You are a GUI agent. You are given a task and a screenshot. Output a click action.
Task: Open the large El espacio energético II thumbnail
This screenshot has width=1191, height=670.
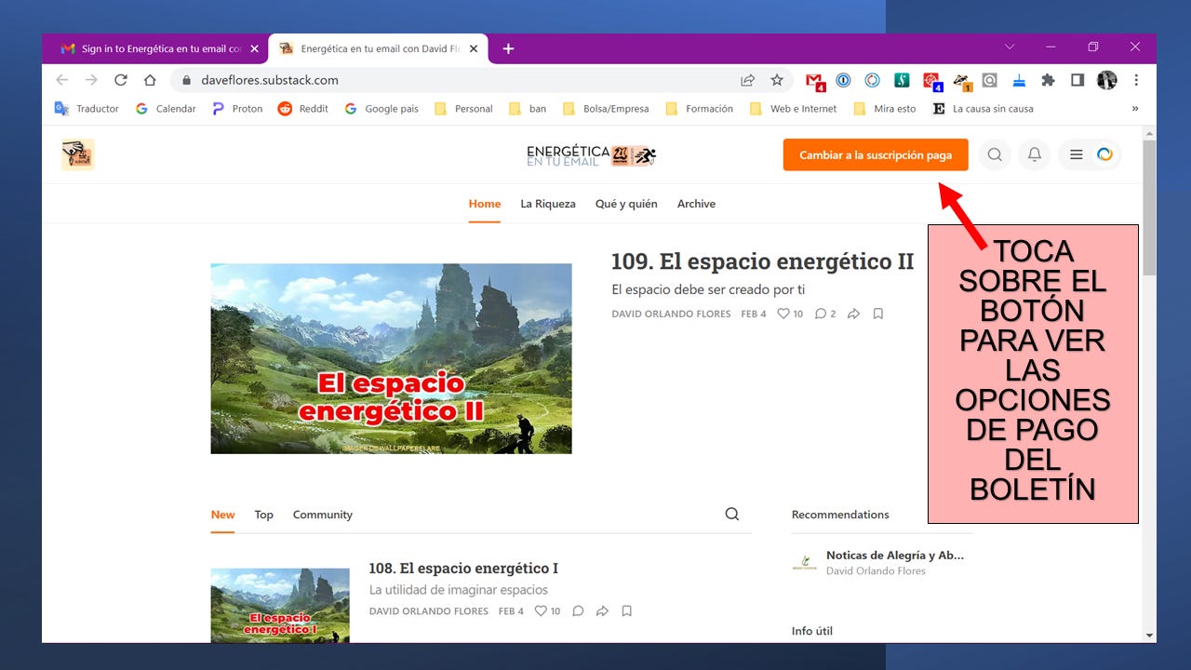391,358
